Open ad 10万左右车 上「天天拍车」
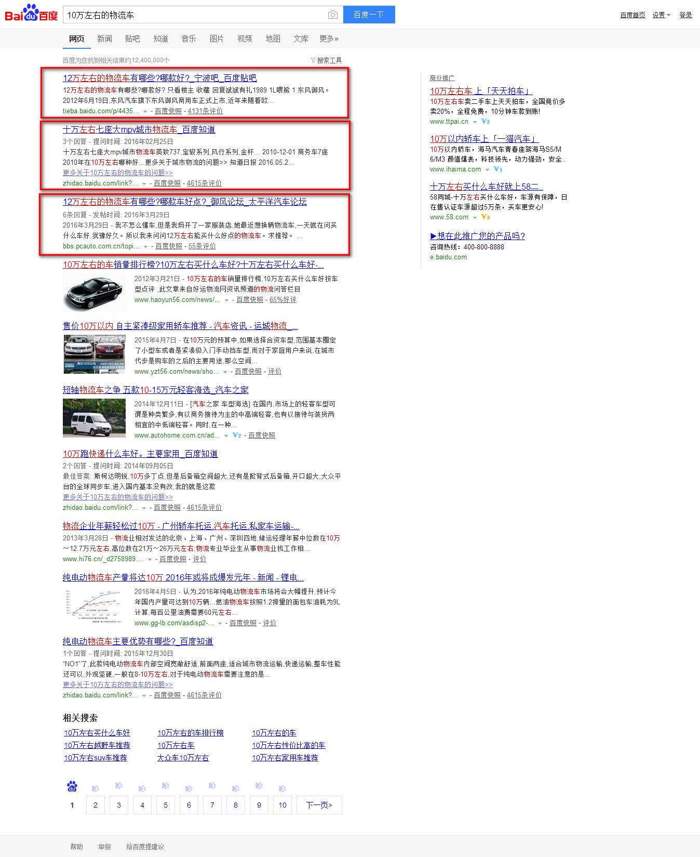 (481, 91)
